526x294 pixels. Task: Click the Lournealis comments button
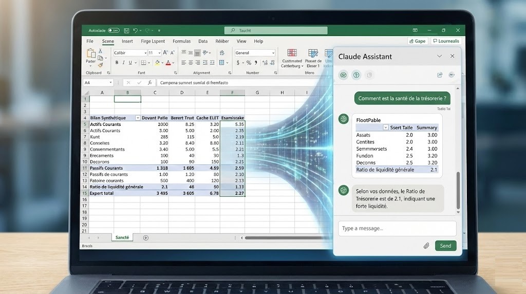click(x=446, y=41)
